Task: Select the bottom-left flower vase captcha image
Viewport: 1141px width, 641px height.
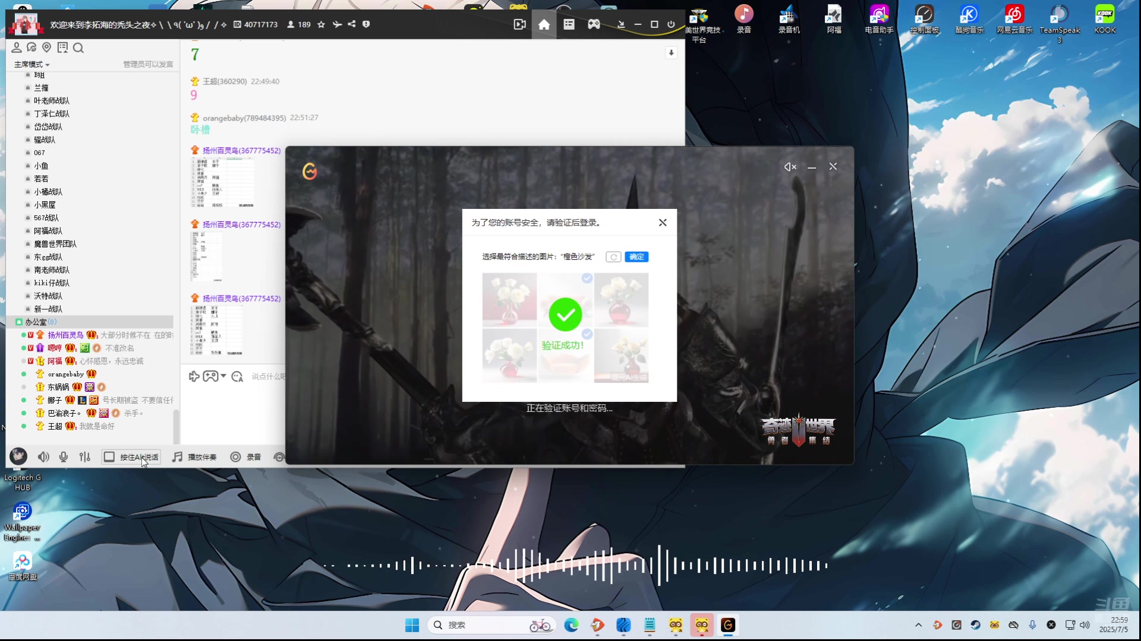Action: point(509,356)
